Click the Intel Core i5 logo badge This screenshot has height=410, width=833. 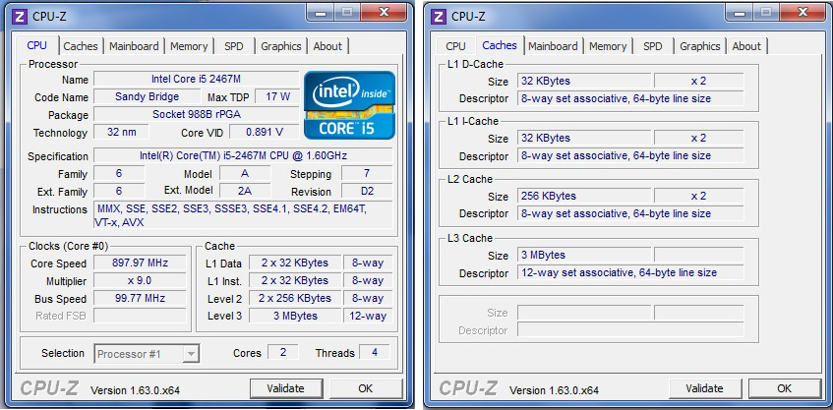tap(349, 105)
